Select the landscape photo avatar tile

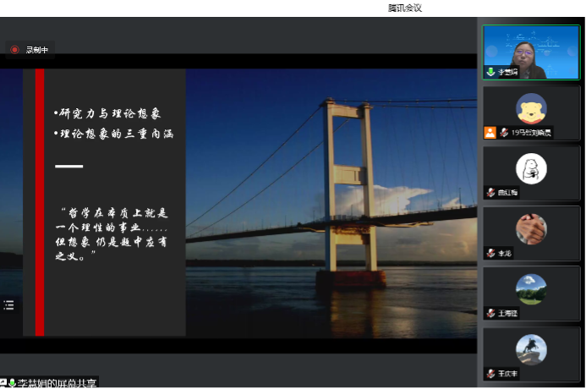pos(531,288)
